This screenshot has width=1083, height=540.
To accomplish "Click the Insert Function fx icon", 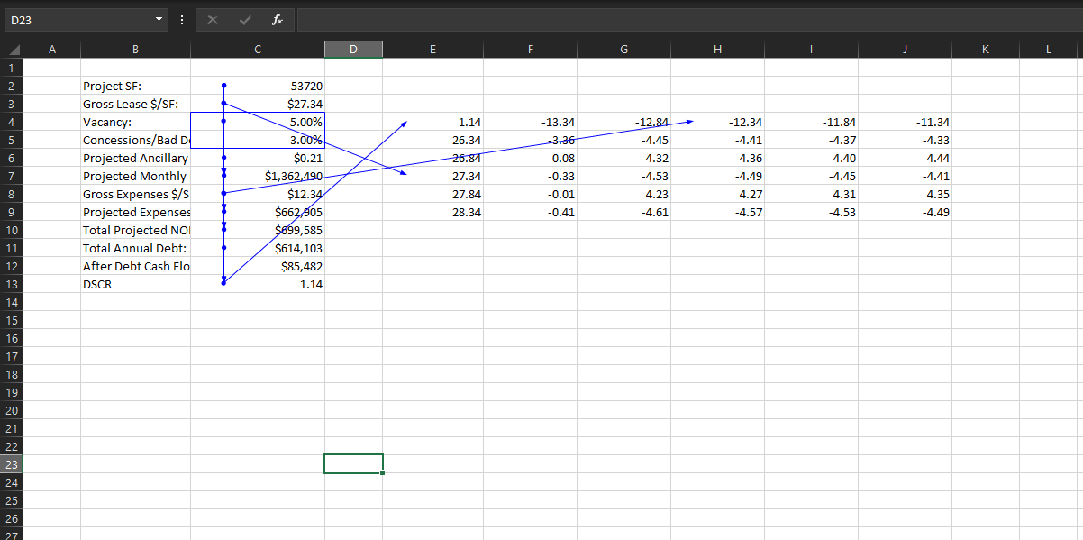I will click(x=276, y=19).
